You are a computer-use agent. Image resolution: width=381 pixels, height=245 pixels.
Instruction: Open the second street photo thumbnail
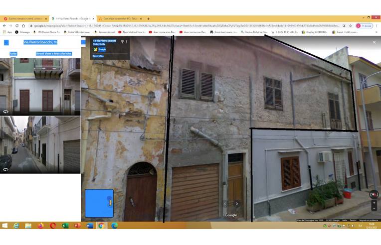coord(40,144)
